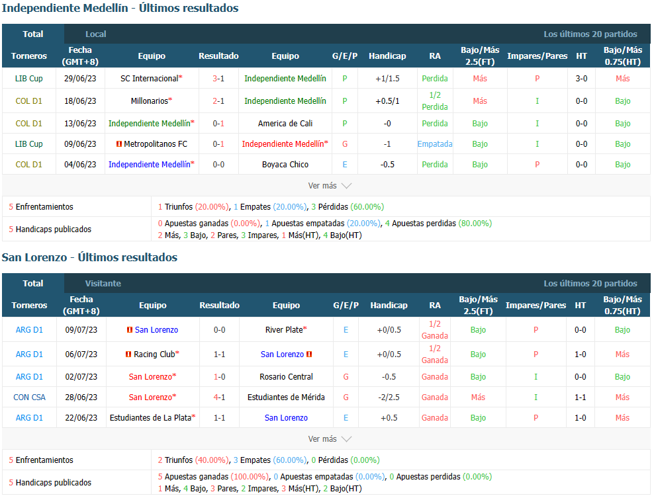Open the Rosario Central team link
This screenshot has width=654, height=498.
[x=286, y=377]
